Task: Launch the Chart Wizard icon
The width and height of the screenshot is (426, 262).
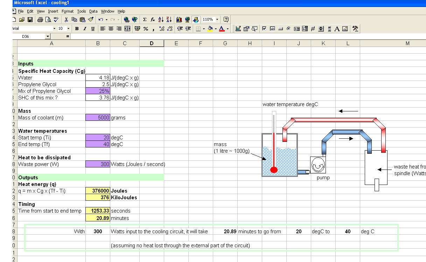Action: (180, 20)
